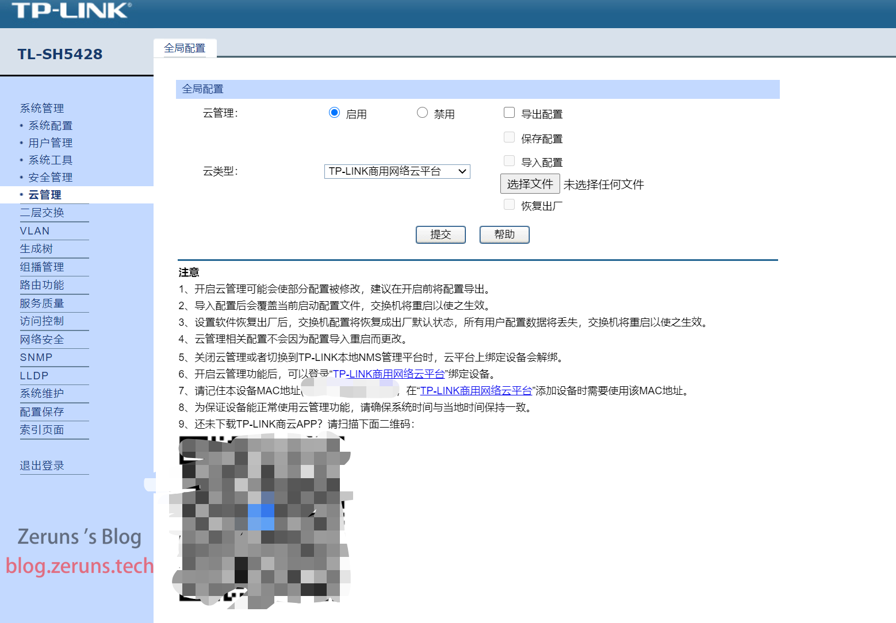Image resolution: width=896 pixels, height=623 pixels.
Task: Check the 恢复出厂 checkbox
Action: tap(509, 205)
